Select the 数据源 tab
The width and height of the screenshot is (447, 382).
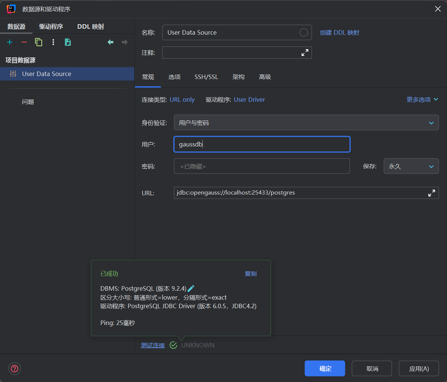click(16, 26)
